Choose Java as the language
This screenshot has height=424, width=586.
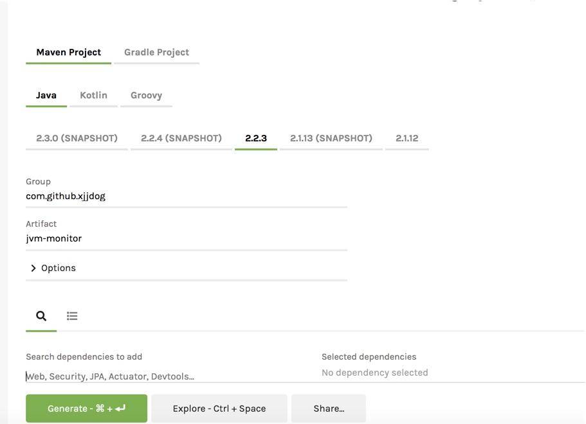click(46, 95)
